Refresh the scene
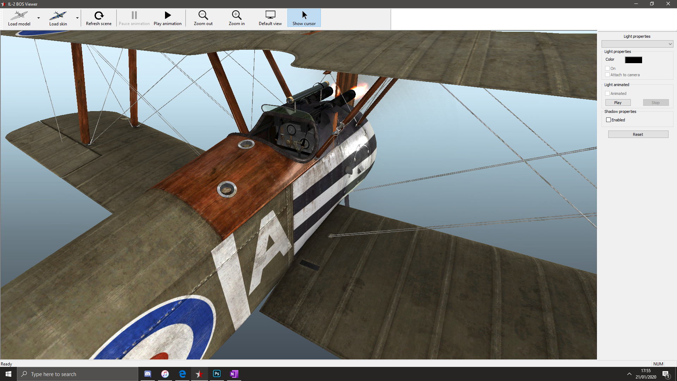 click(x=99, y=18)
